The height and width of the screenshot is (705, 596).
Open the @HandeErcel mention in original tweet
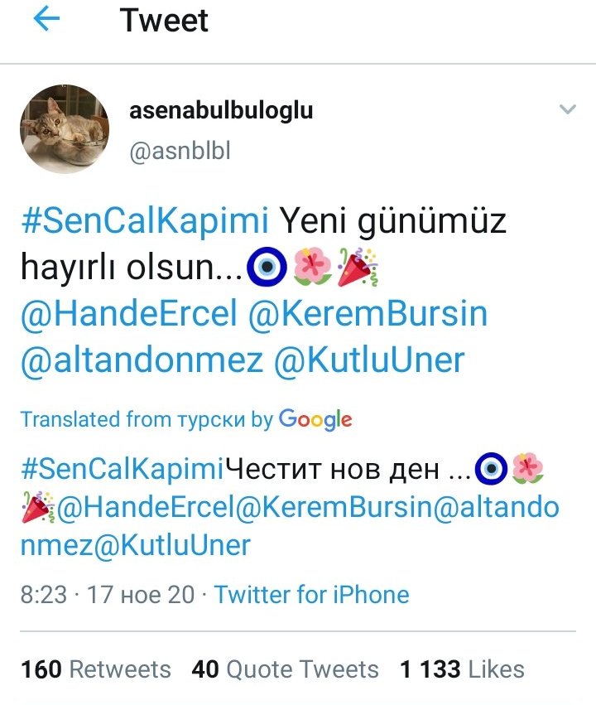point(129,313)
